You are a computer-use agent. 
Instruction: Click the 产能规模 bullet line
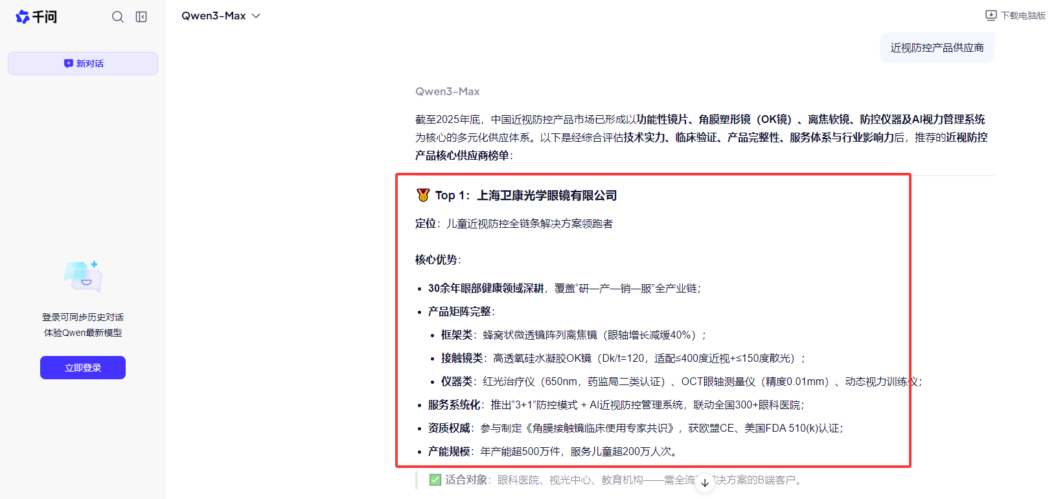click(x=553, y=452)
